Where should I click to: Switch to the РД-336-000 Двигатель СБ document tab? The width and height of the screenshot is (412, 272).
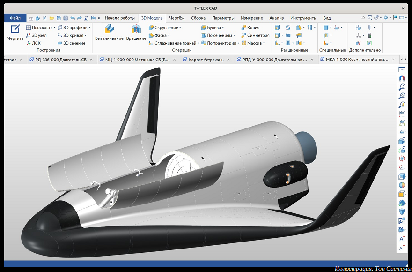click(x=61, y=60)
